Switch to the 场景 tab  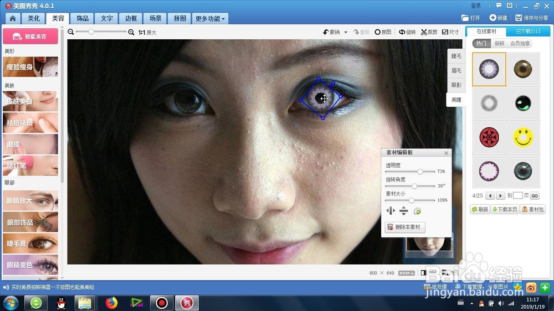click(x=155, y=18)
